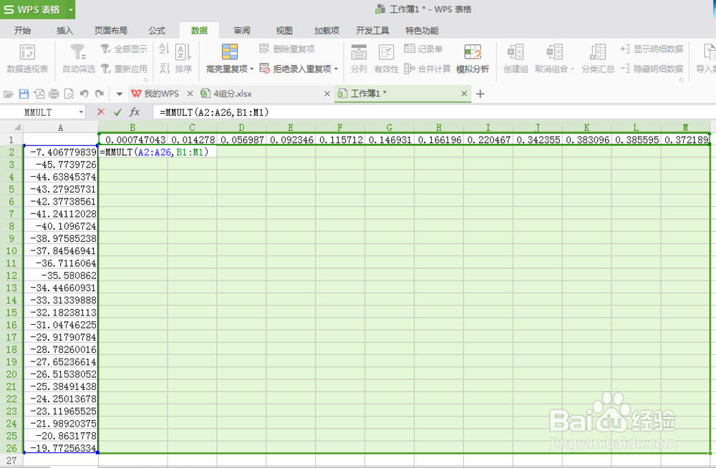
Task: Switch to the 审阅 tab
Action: [241, 31]
